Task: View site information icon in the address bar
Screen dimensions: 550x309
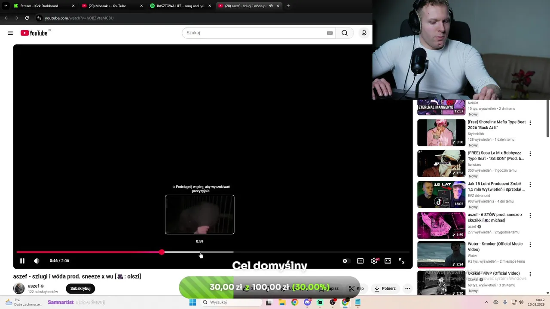Action: [39, 18]
